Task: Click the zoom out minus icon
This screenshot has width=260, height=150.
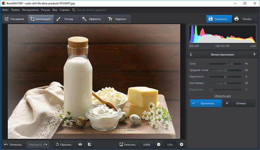Action: click(158, 144)
